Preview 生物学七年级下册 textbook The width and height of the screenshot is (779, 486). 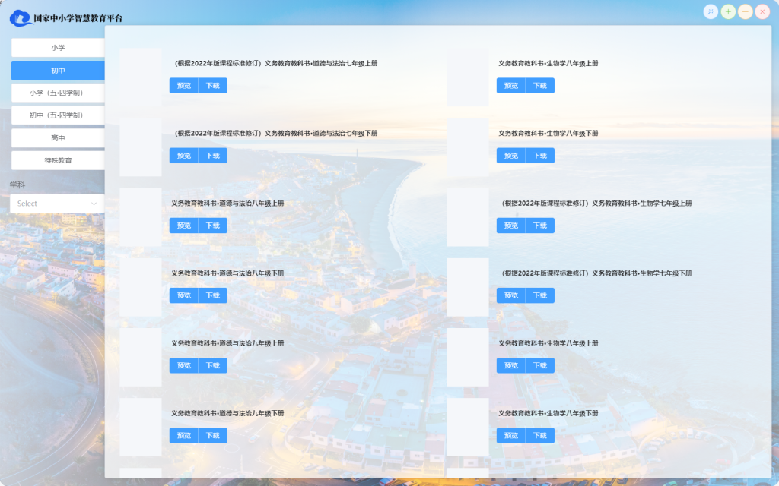coord(511,295)
